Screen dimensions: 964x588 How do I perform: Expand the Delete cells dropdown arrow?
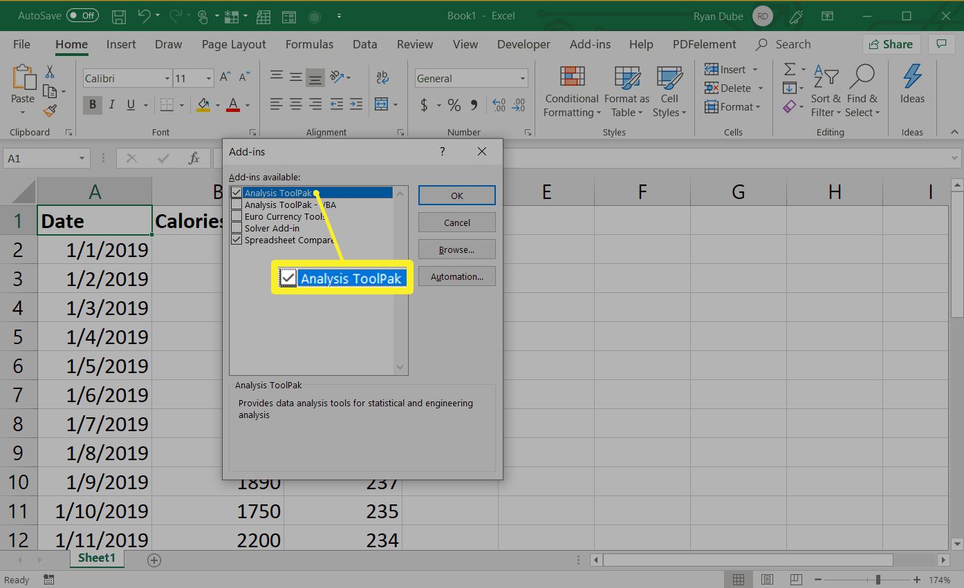coord(761,88)
